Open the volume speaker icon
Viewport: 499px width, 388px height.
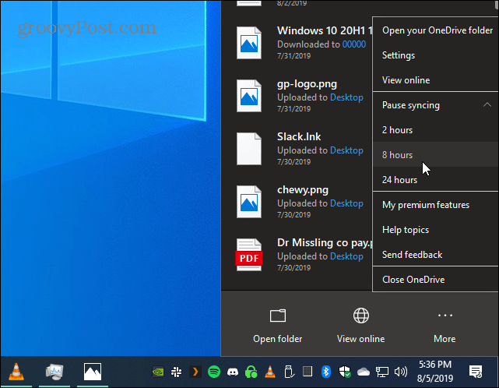[x=401, y=372]
